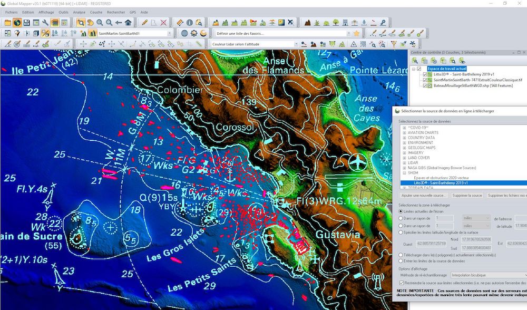Select the Measure ruler tool
Screen dimensions: 527x310
(x=180, y=23)
